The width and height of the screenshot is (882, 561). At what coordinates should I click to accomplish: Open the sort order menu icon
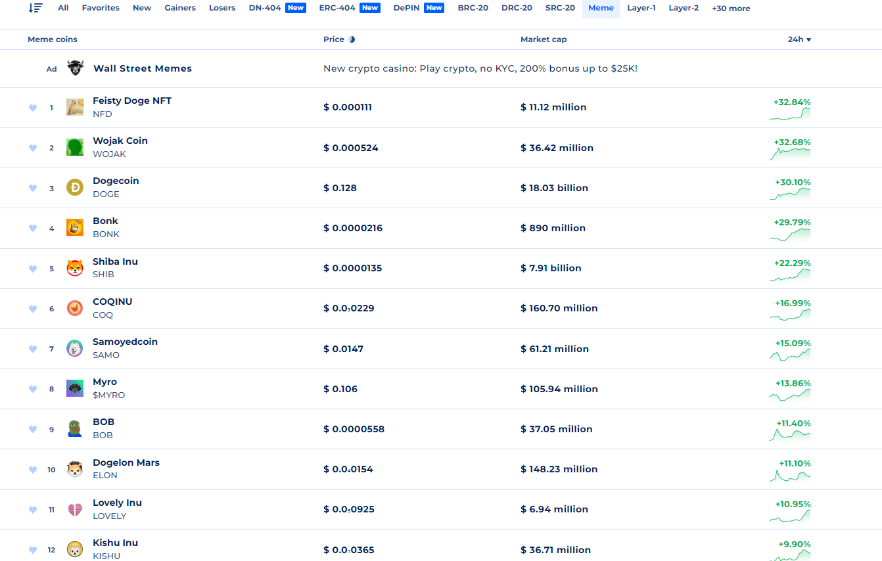[35, 8]
